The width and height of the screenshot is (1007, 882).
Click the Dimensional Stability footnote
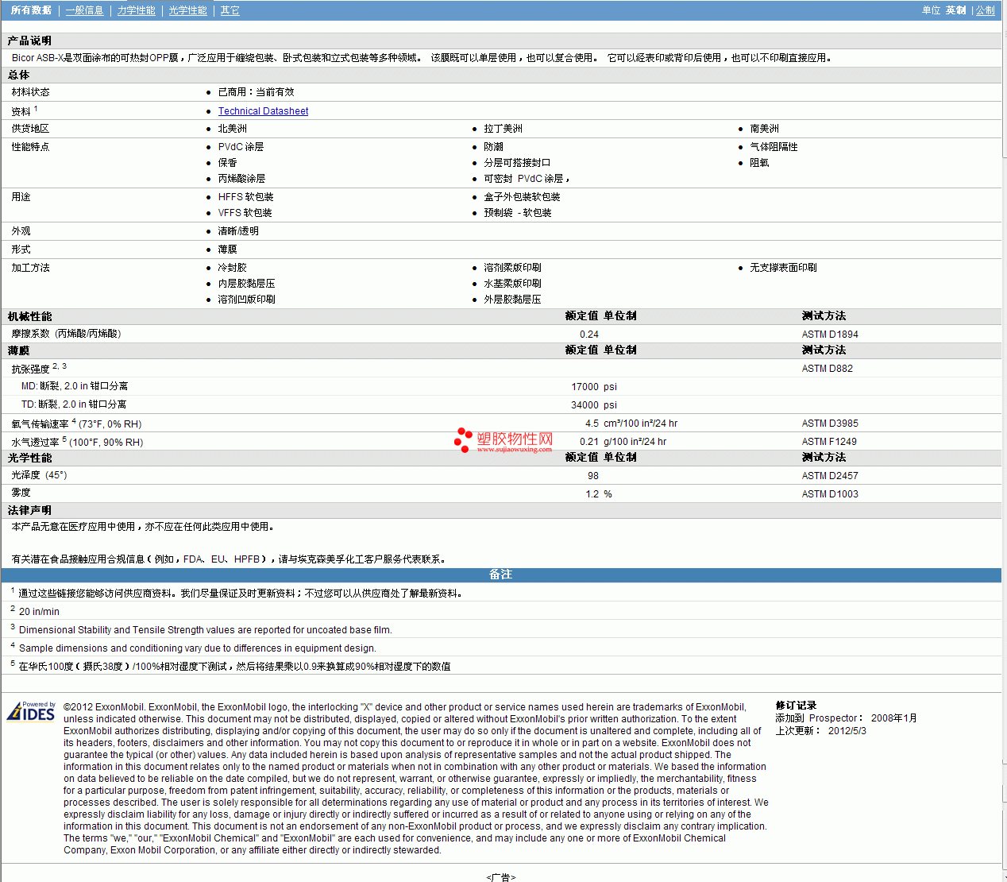[205, 630]
